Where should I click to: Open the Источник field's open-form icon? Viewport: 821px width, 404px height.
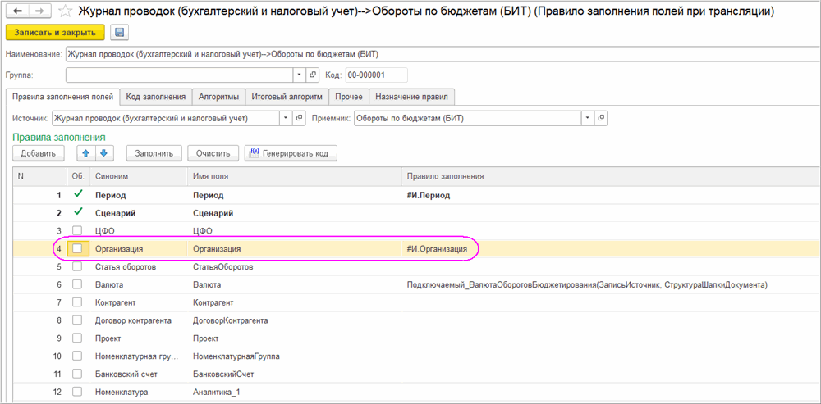pos(299,118)
